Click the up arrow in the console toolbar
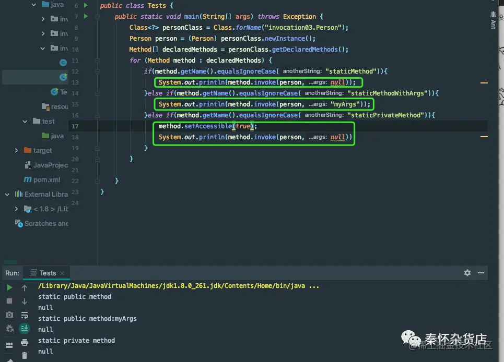Image resolution: width=504 pixels, height=362 pixels. [25, 288]
